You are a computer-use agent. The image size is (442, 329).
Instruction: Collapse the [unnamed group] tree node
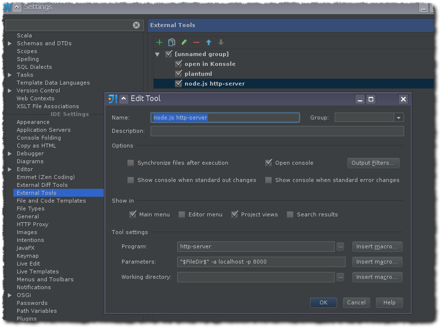pyautogui.click(x=158, y=55)
